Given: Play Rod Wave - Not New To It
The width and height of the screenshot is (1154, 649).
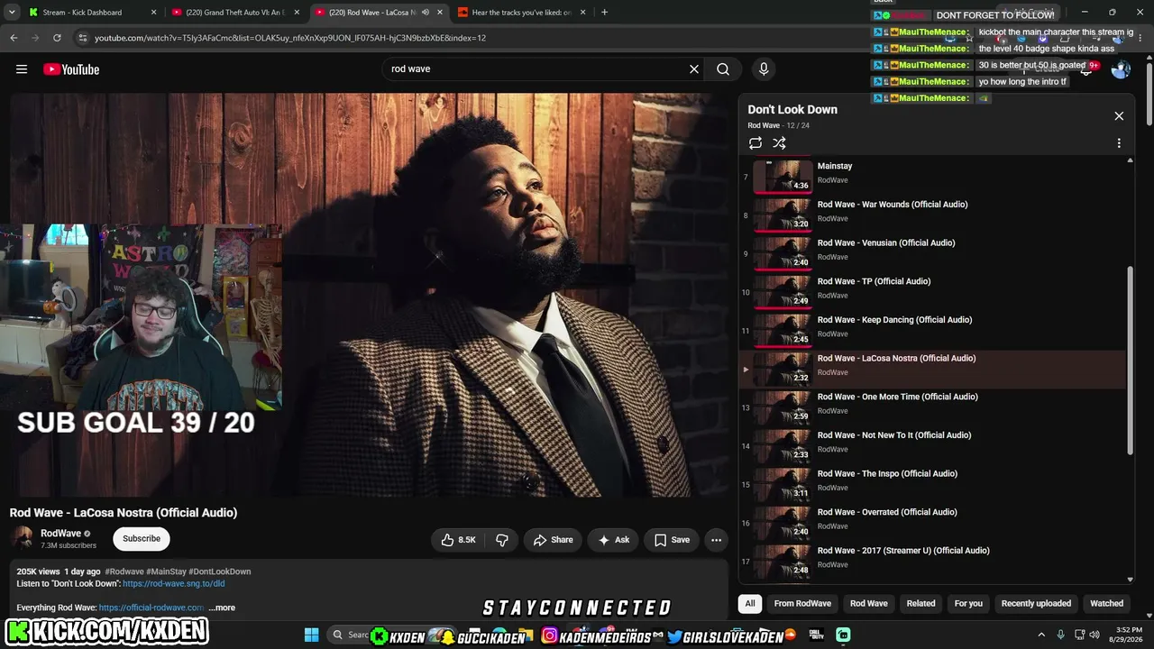Looking at the screenshot, I should pos(933,444).
